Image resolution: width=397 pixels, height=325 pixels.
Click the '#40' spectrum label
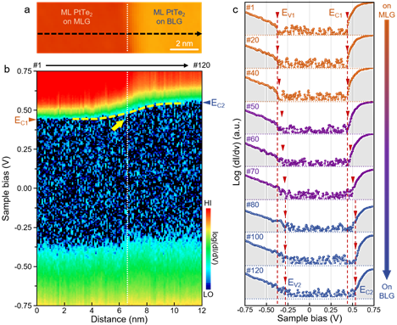click(x=253, y=73)
